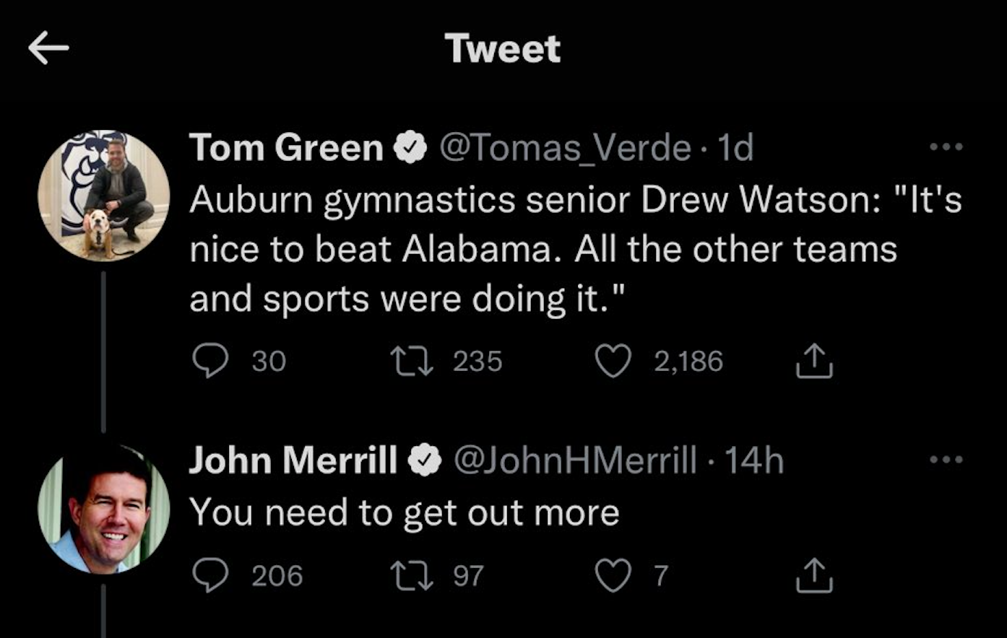Retweet John Merrill's reply
The image size is (1007, 638).
412,576
